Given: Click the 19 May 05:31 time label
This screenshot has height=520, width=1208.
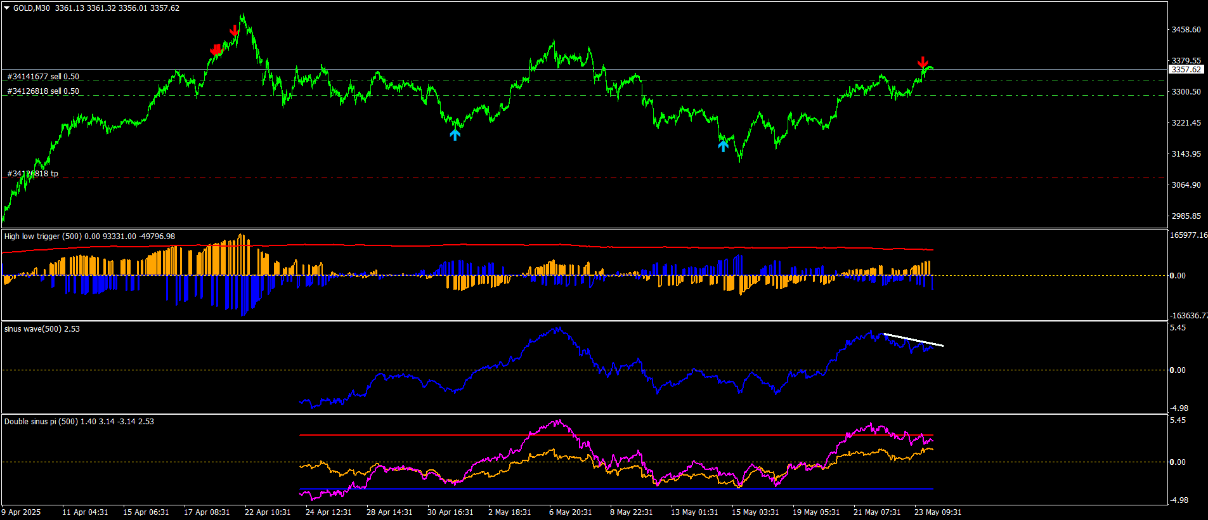Looking at the screenshot, I should [816, 512].
